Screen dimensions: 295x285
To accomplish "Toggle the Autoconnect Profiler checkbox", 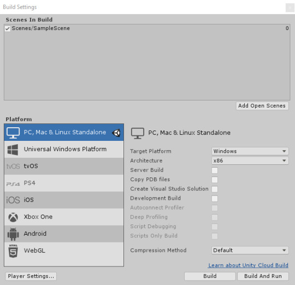I will click(x=215, y=208).
